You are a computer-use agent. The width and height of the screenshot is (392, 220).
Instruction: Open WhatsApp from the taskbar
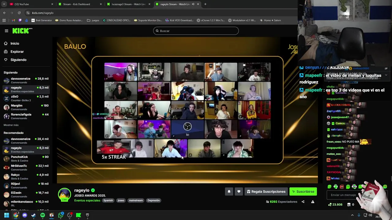[61, 215]
